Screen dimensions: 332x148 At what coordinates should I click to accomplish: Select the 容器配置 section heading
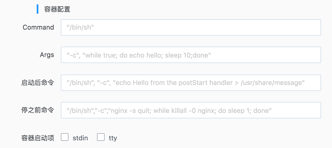pos(57,9)
